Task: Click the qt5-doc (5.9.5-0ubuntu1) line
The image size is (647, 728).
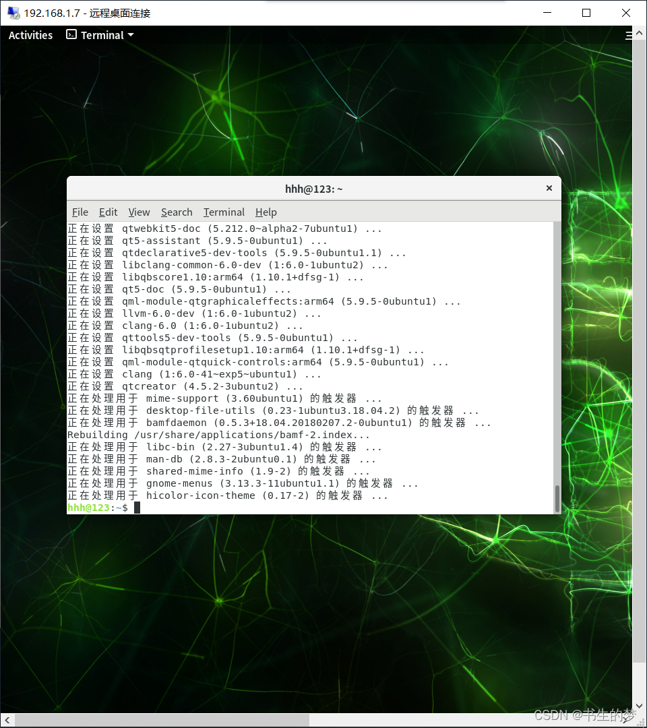Action: pos(179,289)
